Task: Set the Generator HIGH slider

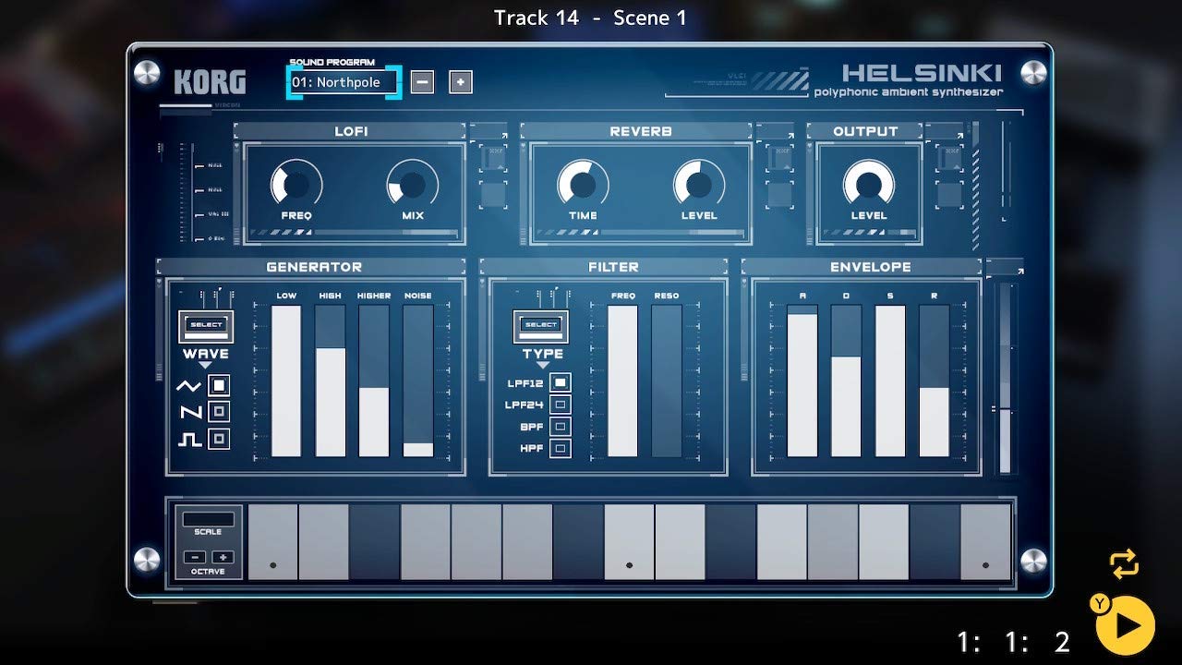Action: click(331, 381)
